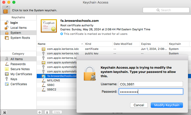This screenshot has height=115, width=191.
Task: Click the login keychain padlock icon
Action: tap(7, 23)
